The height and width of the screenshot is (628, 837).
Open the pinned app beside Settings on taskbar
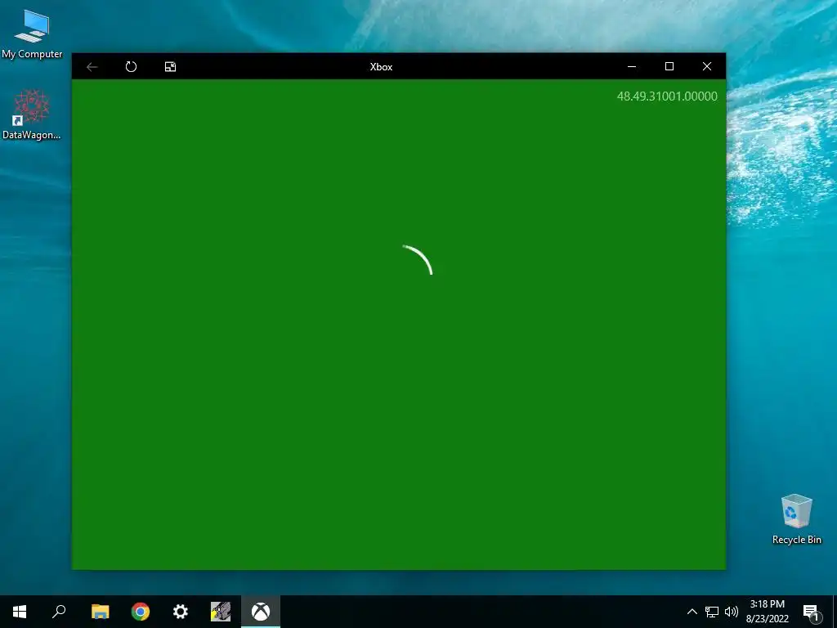click(221, 612)
